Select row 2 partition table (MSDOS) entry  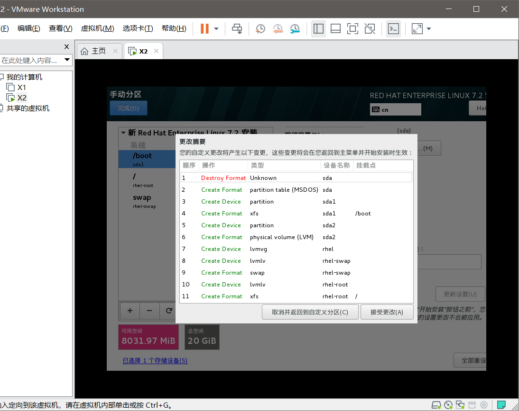coord(297,190)
